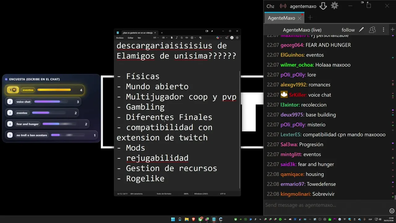Screen dimensions: 396x223
Task: Insert a link with Notepad link icon
Action: [187, 38]
